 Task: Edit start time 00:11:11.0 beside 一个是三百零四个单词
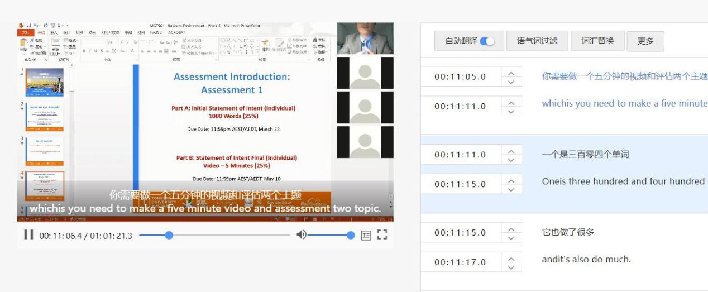tap(460, 155)
